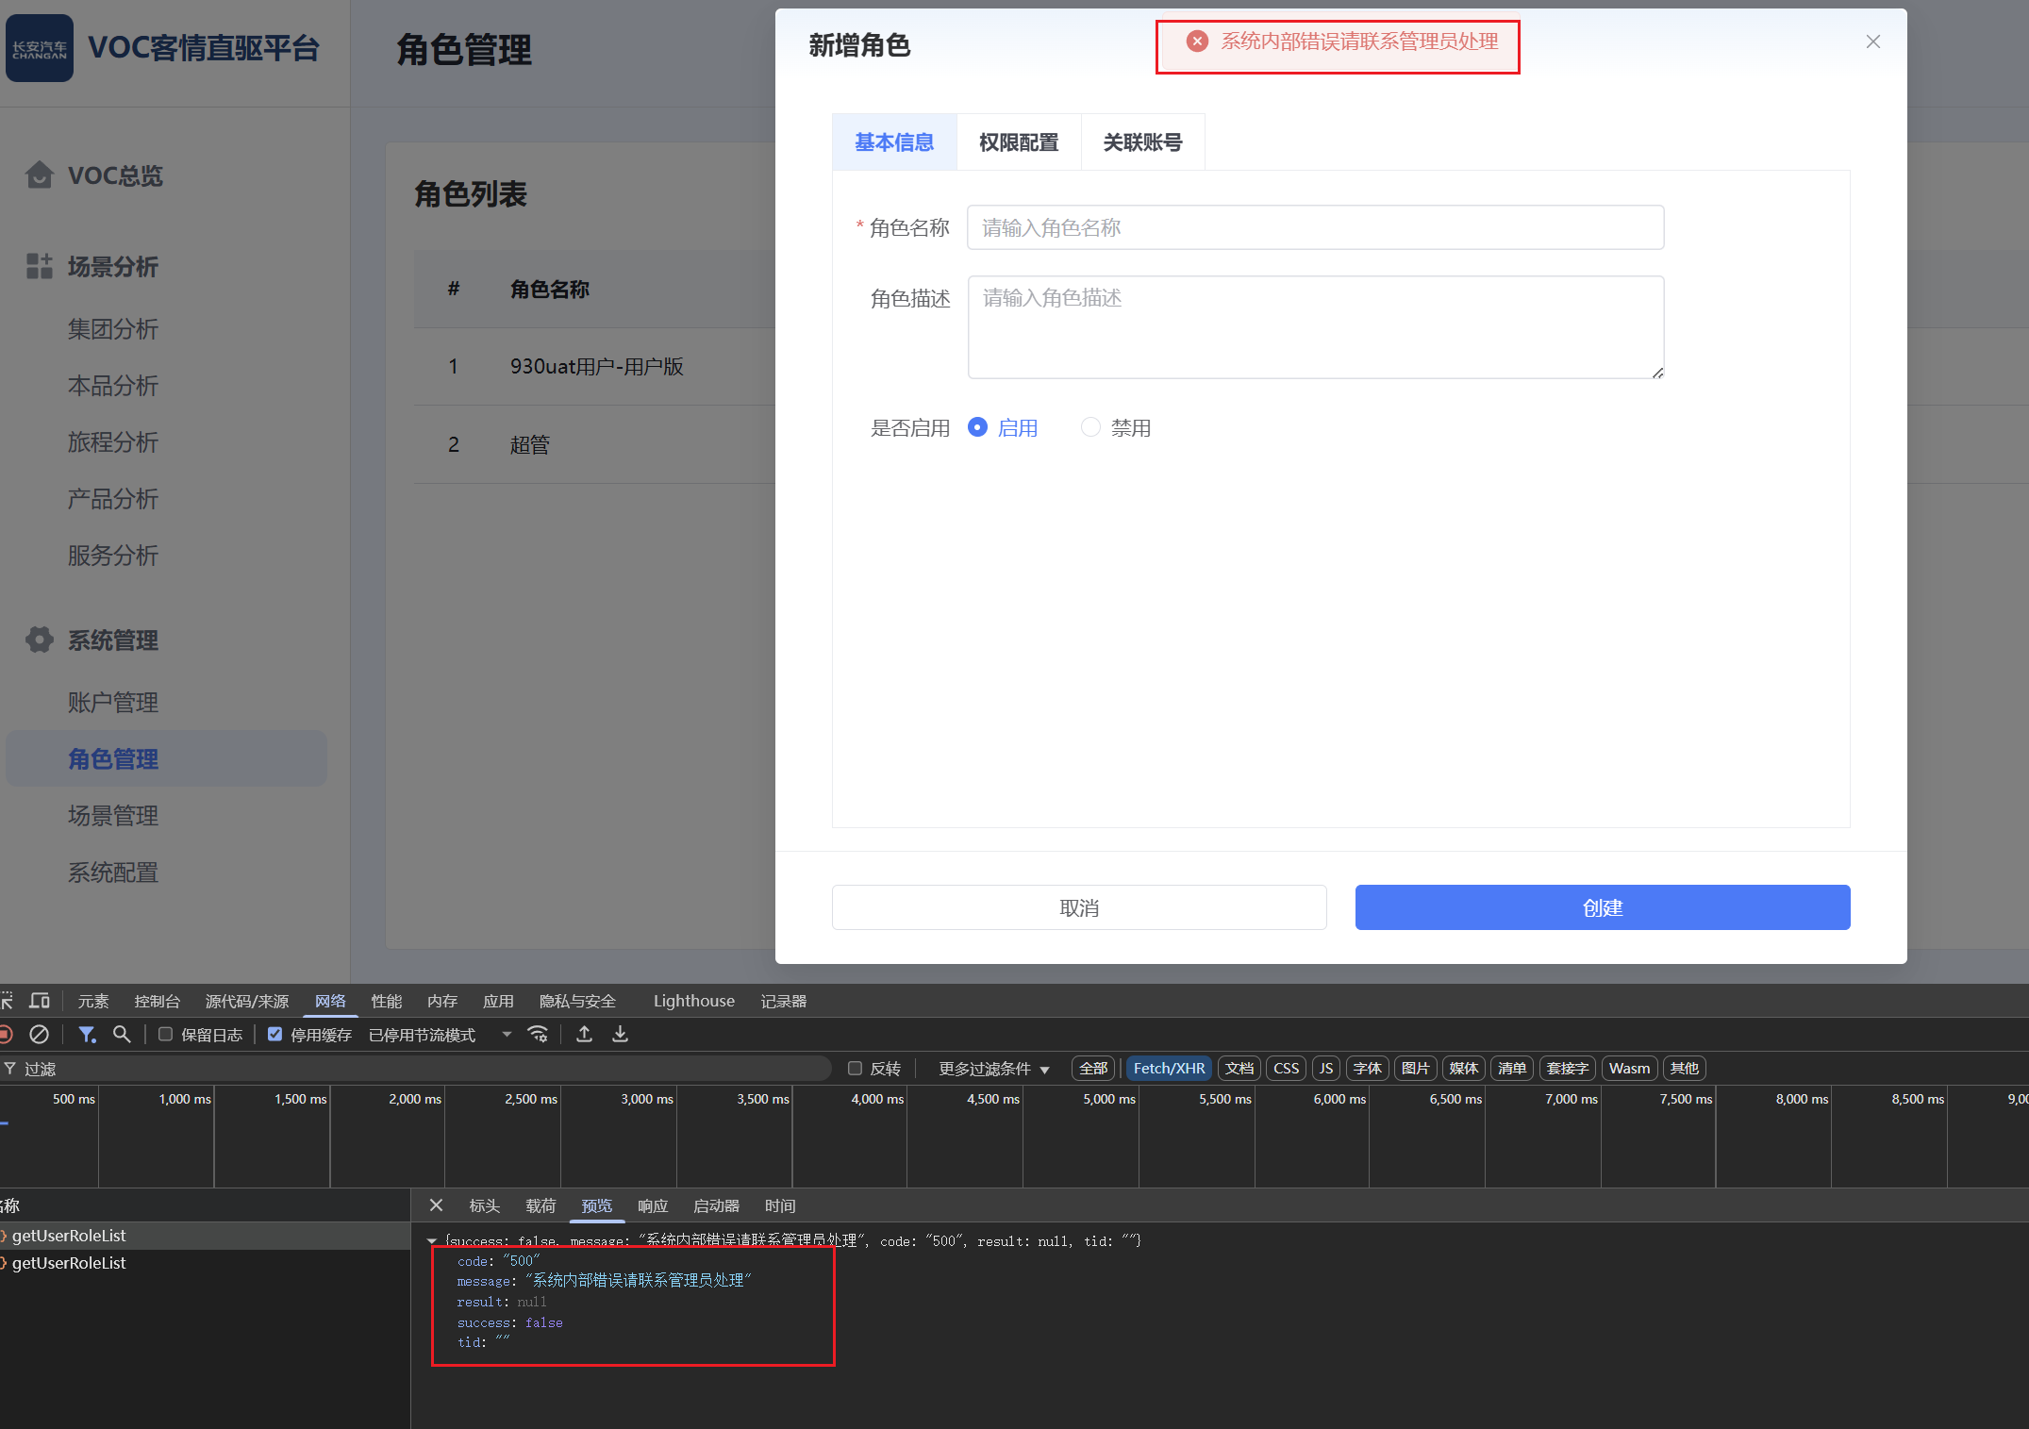This screenshot has height=1429, width=2029.
Task: Open the 响应 tab in DevTools
Action: [x=653, y=1205]
